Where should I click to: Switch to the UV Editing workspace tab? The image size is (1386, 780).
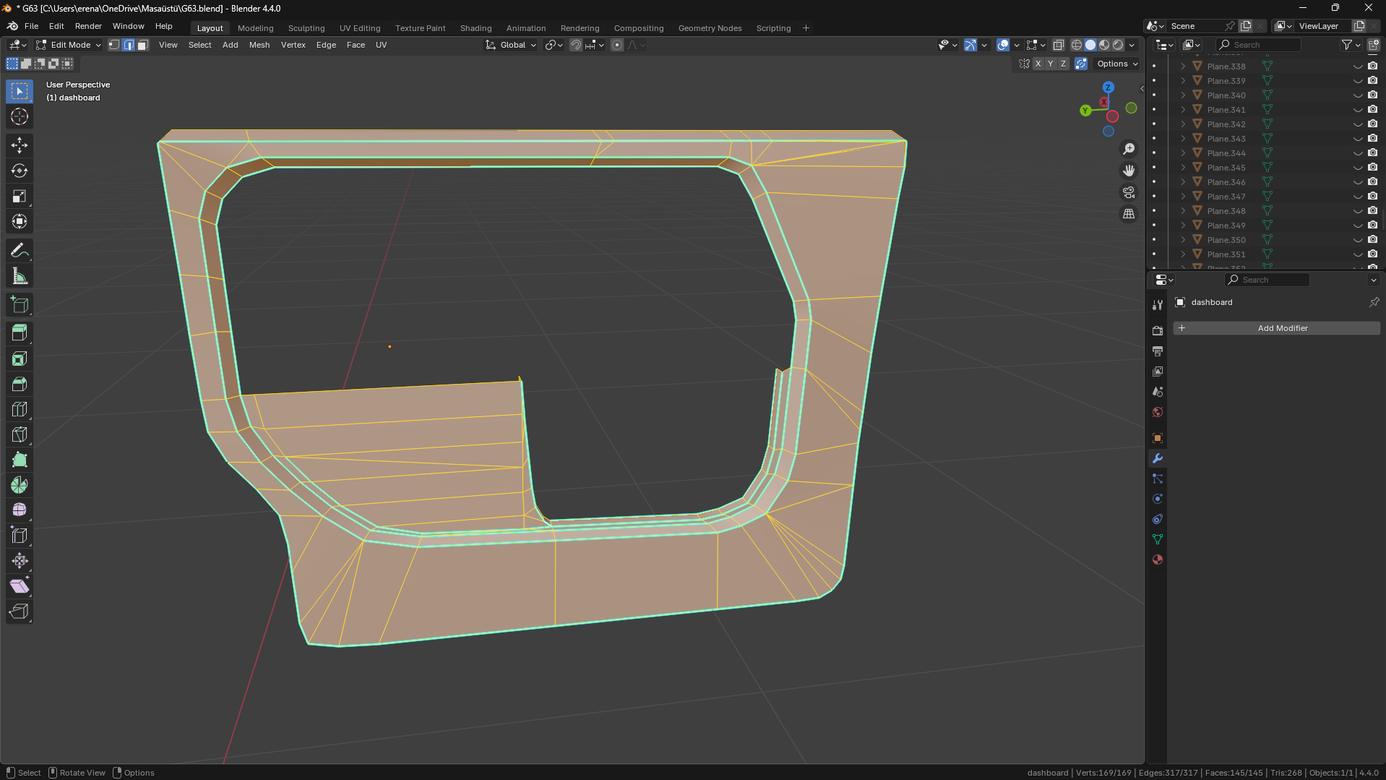click(x=359, y=28)
